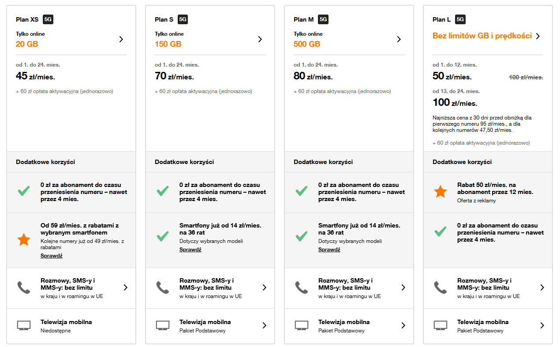Click Sprawdź link in Plan XS
Screen dimensions: 560x347
tap(51, 256)
